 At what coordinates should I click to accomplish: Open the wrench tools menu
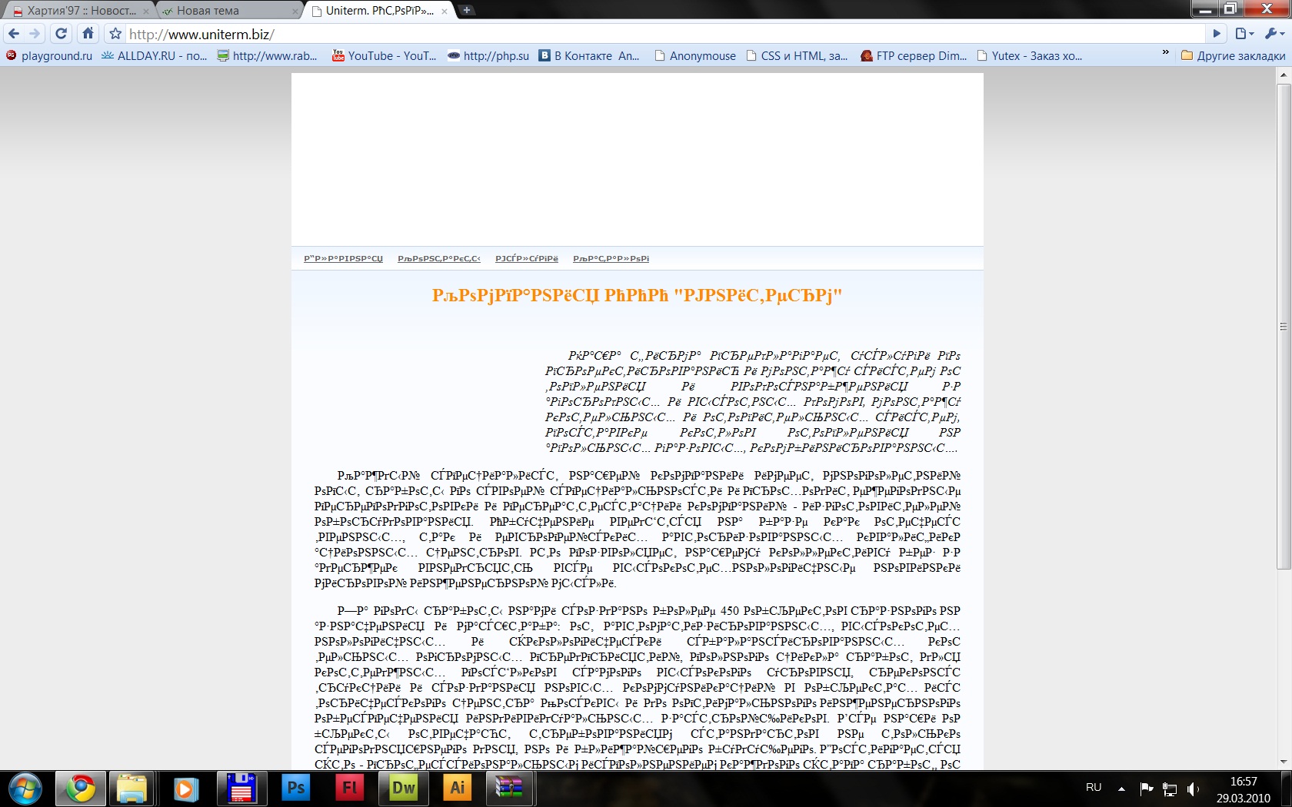(x=1274, y=34)
